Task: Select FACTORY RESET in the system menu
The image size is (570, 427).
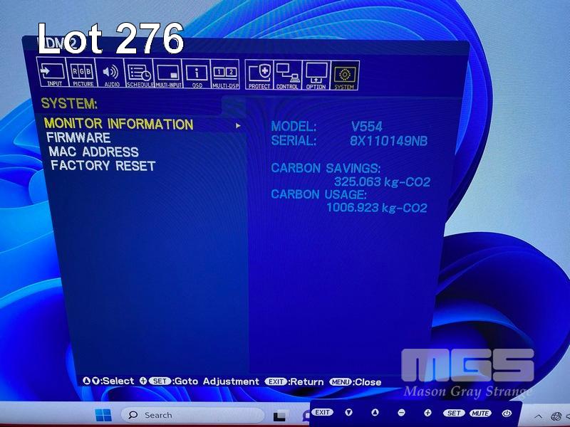Action: (103, 166)
